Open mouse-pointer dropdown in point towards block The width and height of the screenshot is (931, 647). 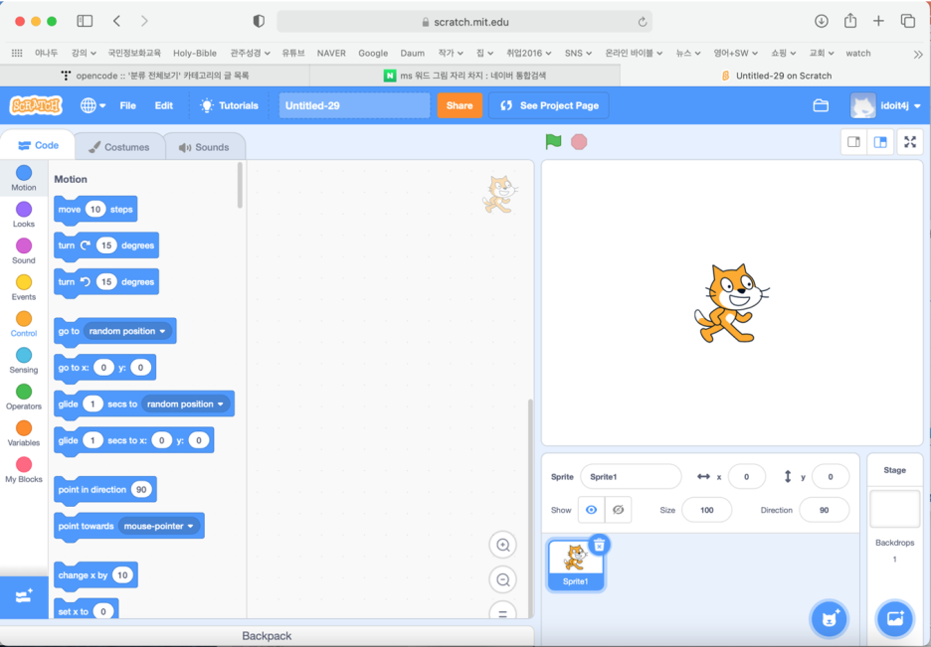click(158, 526)
